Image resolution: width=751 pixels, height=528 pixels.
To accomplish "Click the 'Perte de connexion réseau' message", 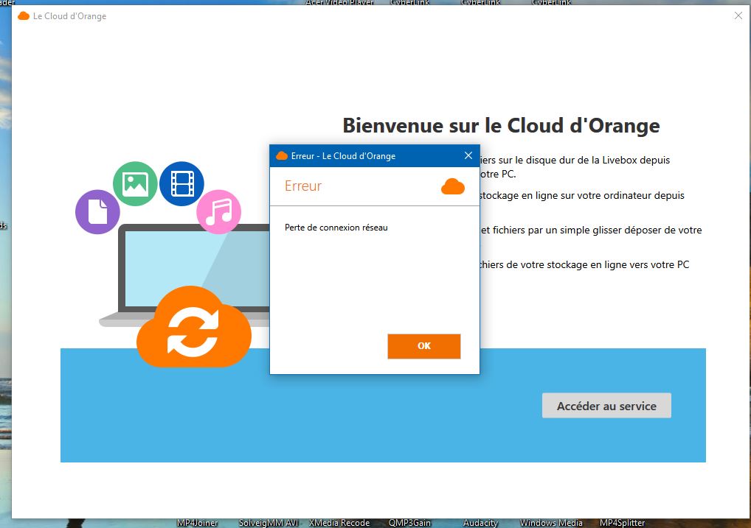I will point(336,228).
